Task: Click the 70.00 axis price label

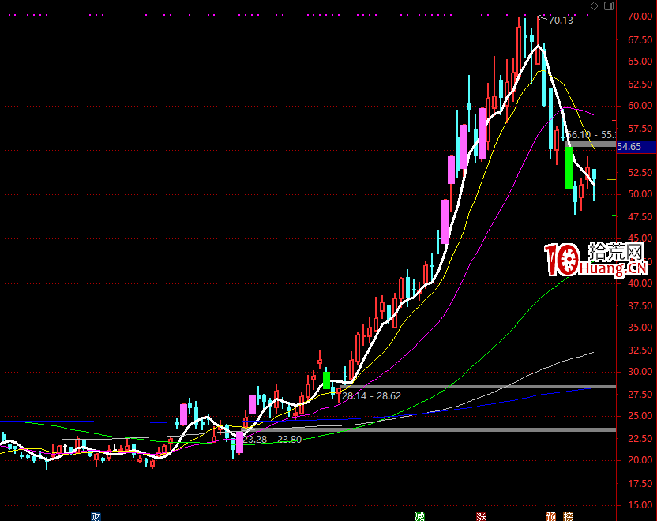Action: click(x=640, y=17)
